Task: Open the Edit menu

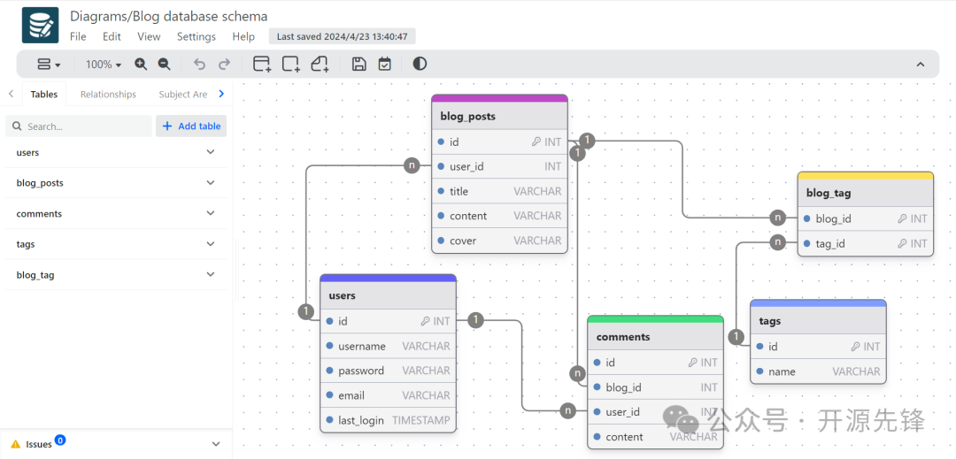Action: pyautogui.click(x=112, y=36)
